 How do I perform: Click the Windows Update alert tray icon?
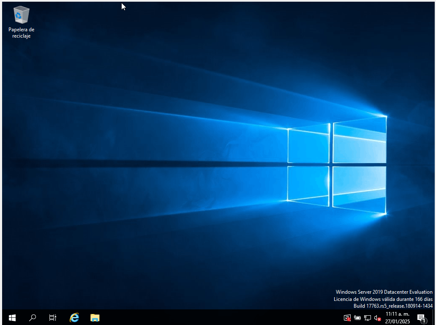pyautogui.click(x=347, y=318)
